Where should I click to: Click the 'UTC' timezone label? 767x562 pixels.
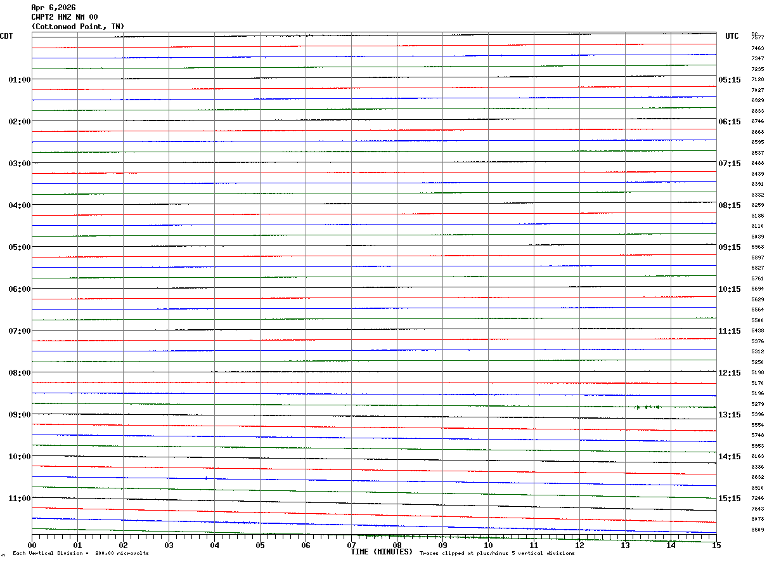[732, 36]
